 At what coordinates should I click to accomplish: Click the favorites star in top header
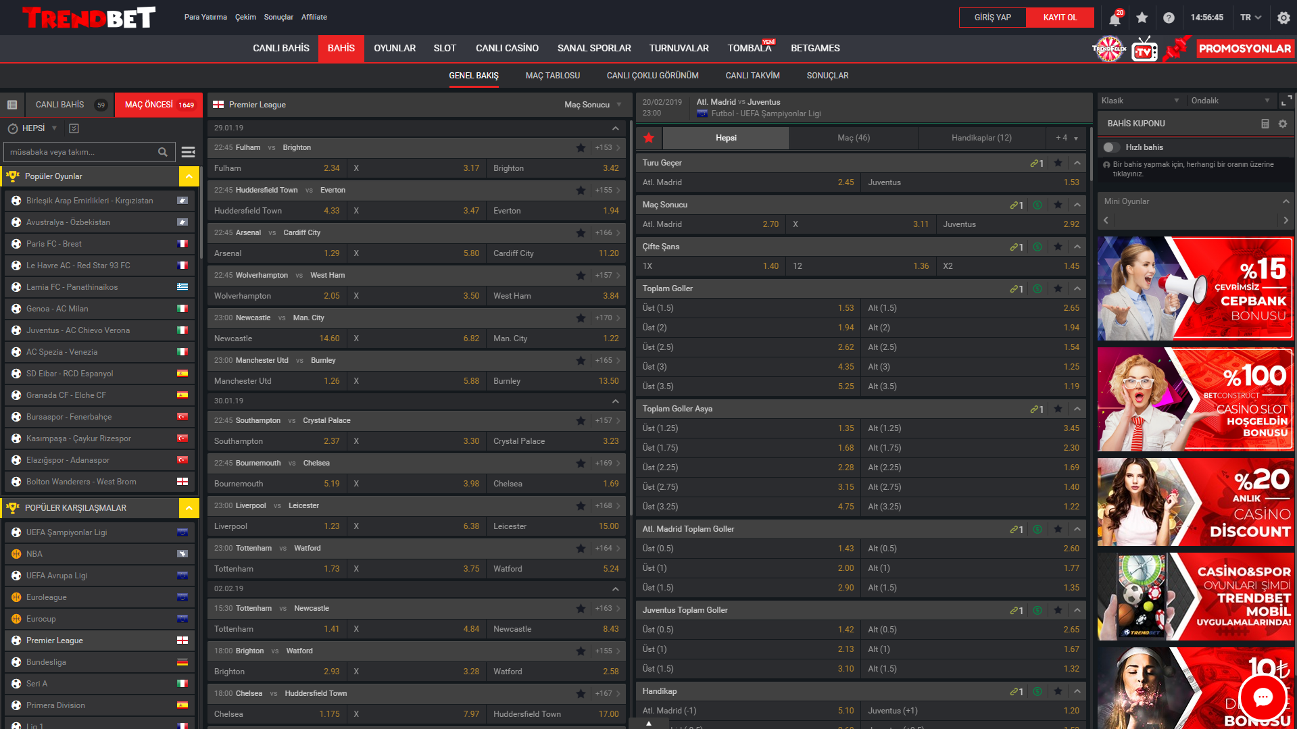(1142, 18)
